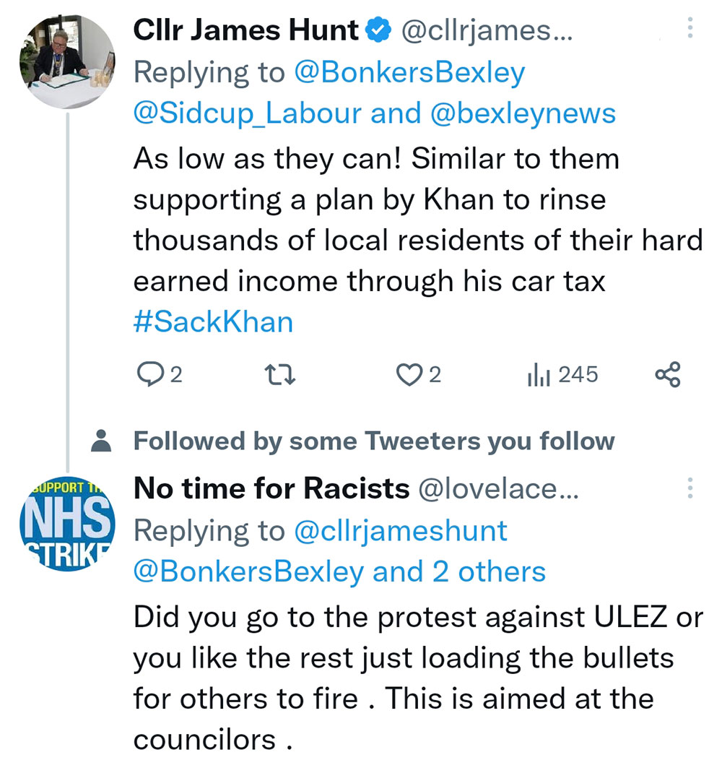The image size is (722, 773).
Task: Retweet Cllr James Hunt's tweet
Action: pos(279,374)
